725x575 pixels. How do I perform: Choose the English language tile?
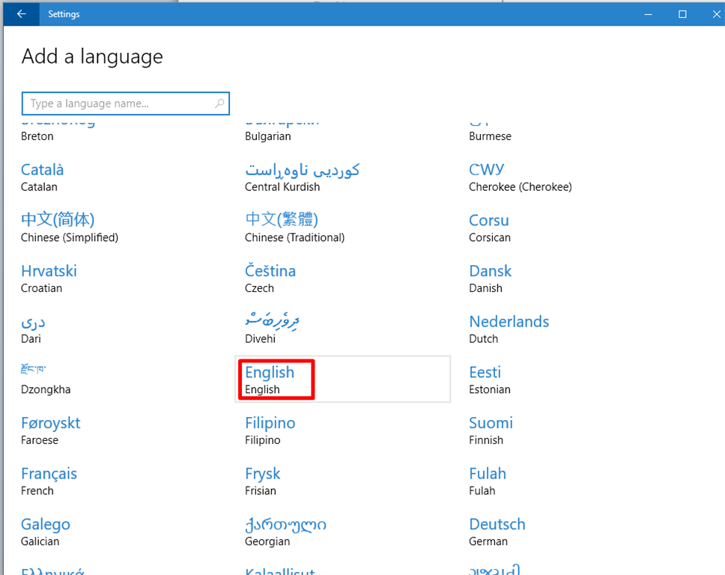[342, 380]
